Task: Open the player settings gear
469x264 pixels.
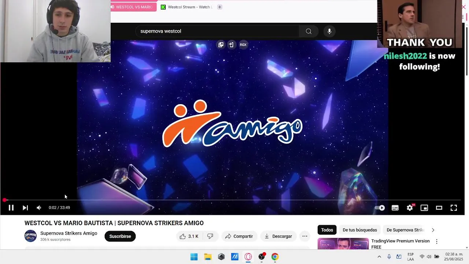Action: [410, 208]
